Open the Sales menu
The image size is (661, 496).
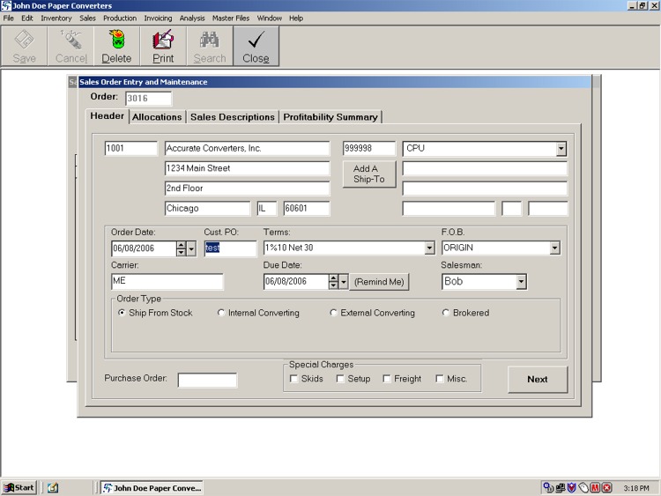(87, 19)
